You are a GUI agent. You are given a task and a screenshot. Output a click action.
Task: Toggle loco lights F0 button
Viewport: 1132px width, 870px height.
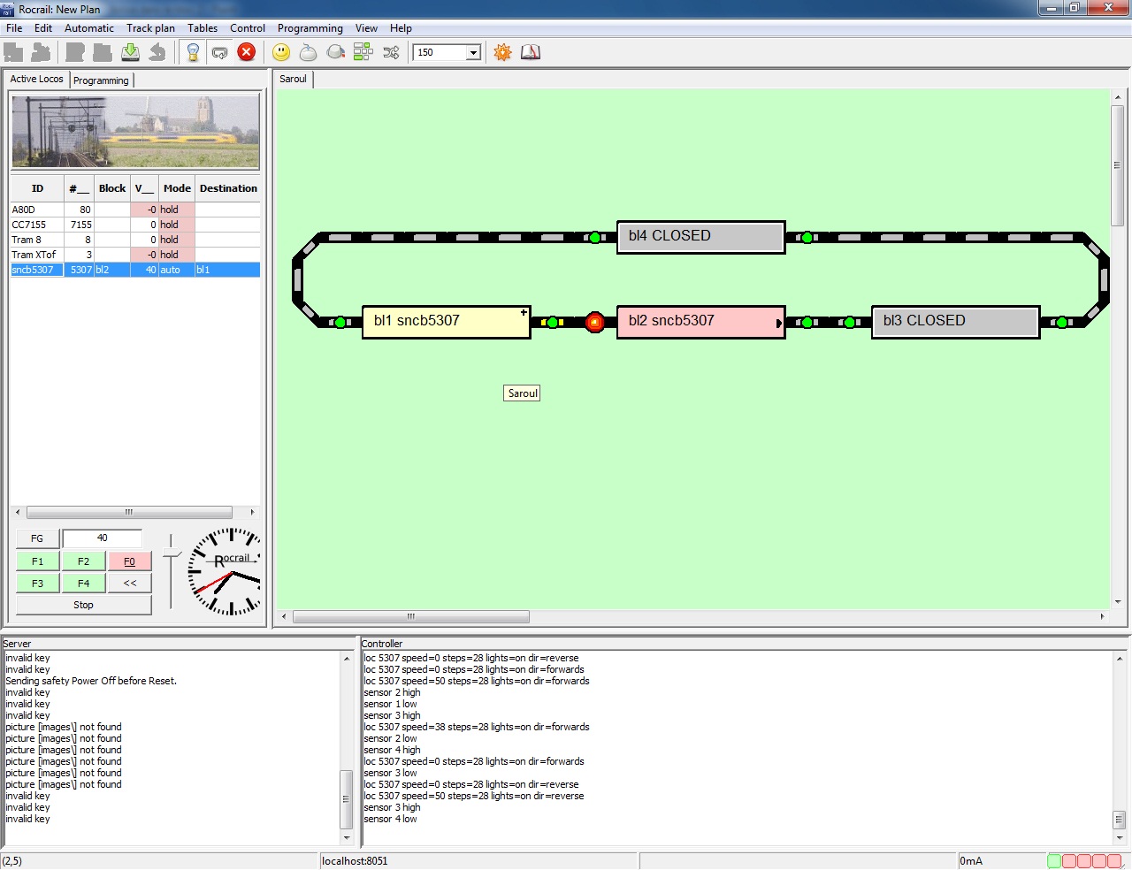tap(129, 561)
